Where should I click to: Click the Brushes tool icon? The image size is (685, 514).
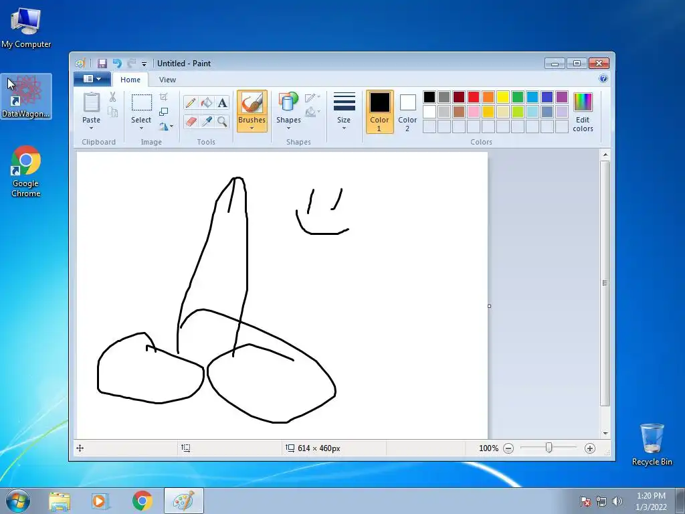[x=252, y=103]
